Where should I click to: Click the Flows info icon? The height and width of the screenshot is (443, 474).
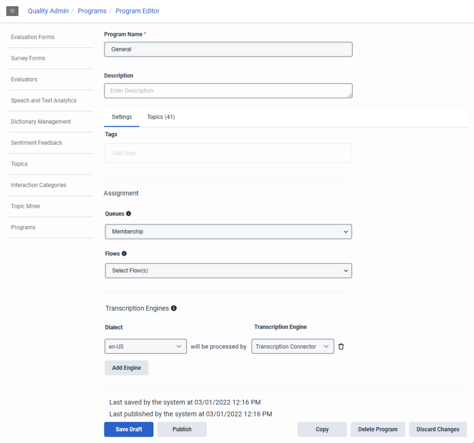(x=124, y=253)
